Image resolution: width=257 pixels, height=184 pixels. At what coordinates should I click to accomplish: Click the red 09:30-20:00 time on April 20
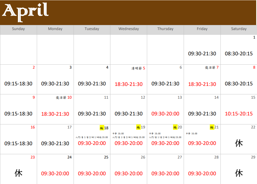point(165,143)
